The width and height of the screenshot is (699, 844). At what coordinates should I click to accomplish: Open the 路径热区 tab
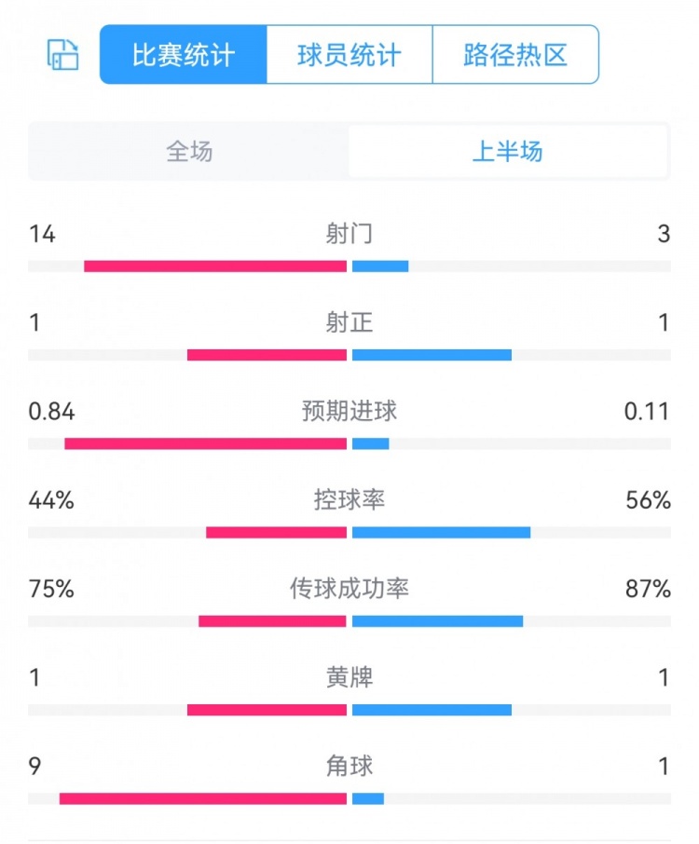tap(515, 55)
